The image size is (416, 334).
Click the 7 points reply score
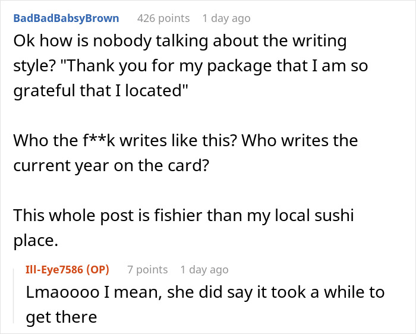[x=147, y=270]
